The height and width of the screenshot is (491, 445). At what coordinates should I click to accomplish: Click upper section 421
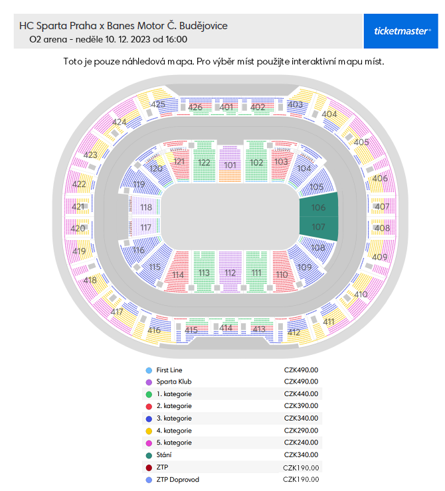[x=78, y=206]
